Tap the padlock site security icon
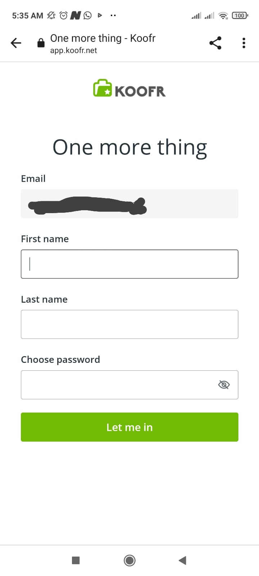Image resolution: width=259 pixels, height=576 pixels. click(x=41, y=43)
